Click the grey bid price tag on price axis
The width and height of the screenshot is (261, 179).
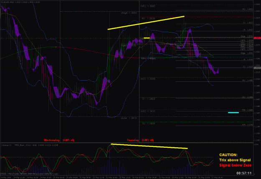(257, 68)
